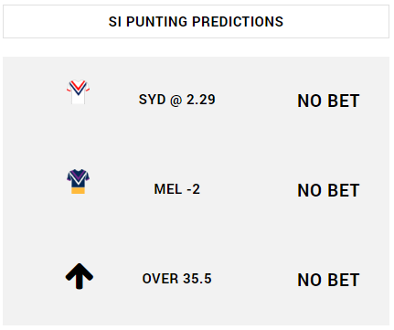Select the SYD @ 2.29 odds text
Screen dimensions: 394x330
(177, 100)
